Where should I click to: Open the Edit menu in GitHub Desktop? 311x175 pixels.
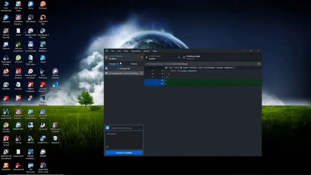119,51
